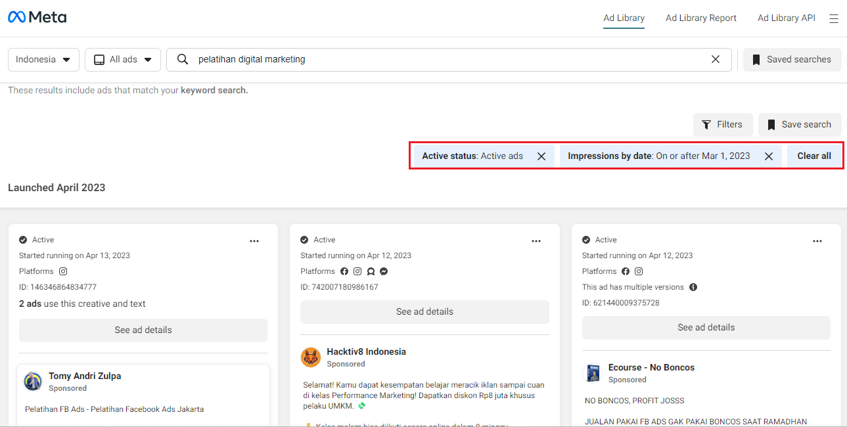
Task: Select Clear all filters
Action: pos(814,156)
